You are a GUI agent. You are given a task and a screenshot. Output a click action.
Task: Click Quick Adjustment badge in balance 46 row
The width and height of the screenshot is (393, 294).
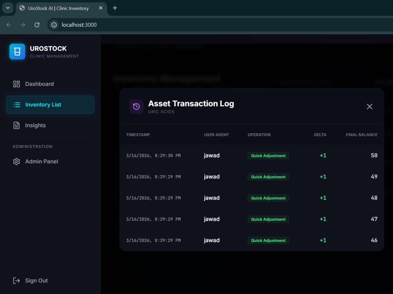pos(268,241)
